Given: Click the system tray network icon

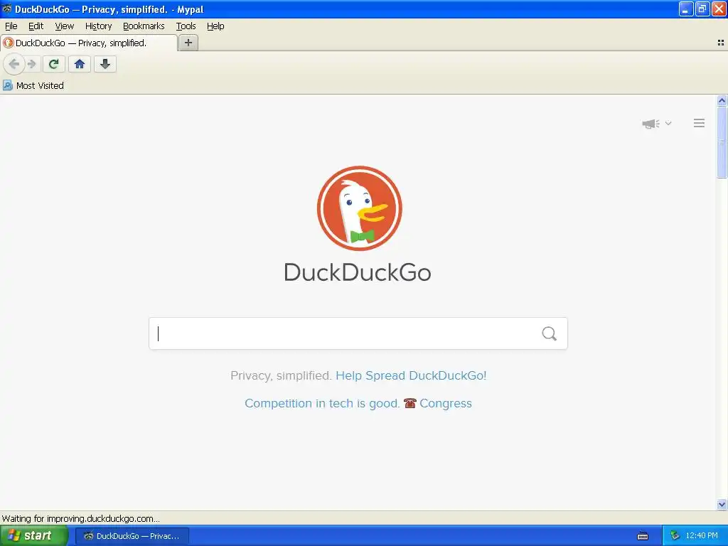Looking at the screenshot, I should [675, 536].
